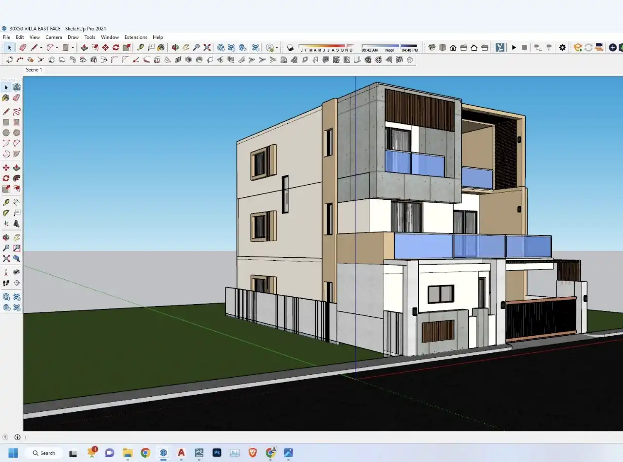Screen dimensions: 623x462
Task: Click the Windows taskbar Search box
Action: pyautogui.click(x=44, y=453)
